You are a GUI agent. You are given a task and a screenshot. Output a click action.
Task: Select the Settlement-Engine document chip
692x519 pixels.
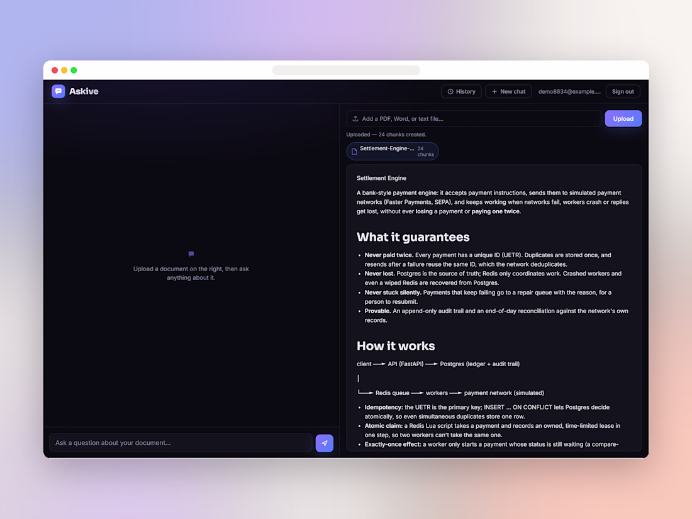point(393,152)
